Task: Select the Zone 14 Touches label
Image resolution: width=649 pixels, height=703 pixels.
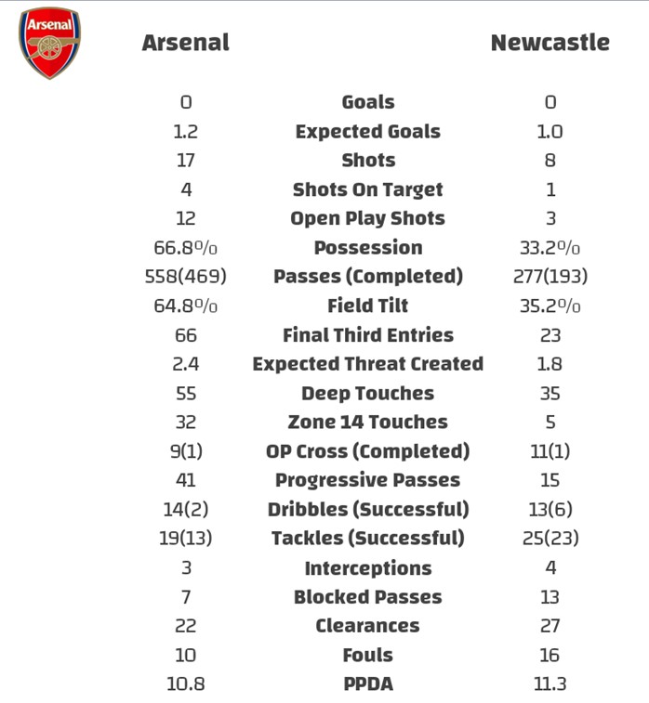Action: pos(368,422)
